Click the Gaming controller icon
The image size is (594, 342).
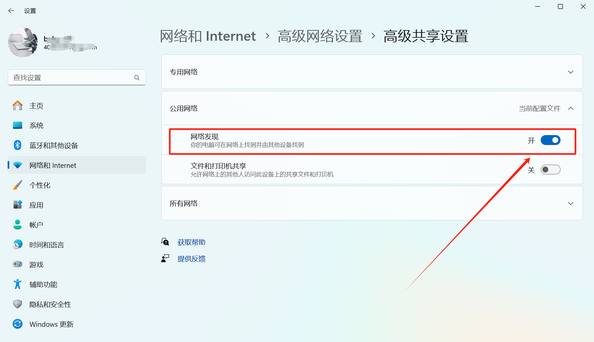[18, 264]
